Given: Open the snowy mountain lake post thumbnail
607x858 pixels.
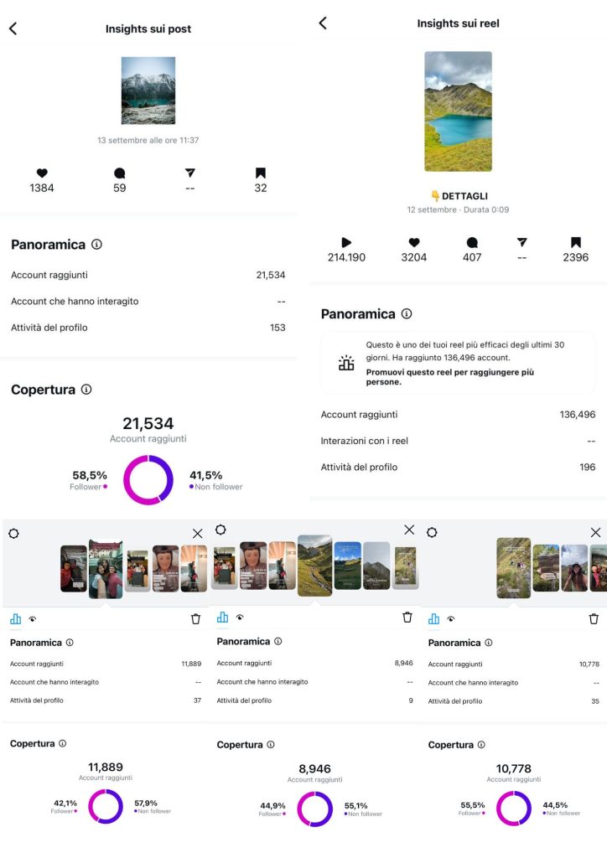Looking at the screenshot, I should tap(148, 90).
